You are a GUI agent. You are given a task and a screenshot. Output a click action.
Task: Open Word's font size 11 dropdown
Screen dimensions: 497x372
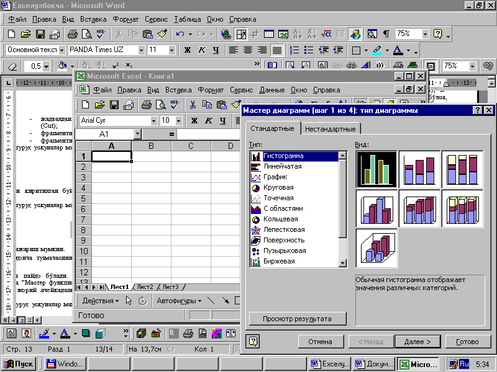point(172,50)
